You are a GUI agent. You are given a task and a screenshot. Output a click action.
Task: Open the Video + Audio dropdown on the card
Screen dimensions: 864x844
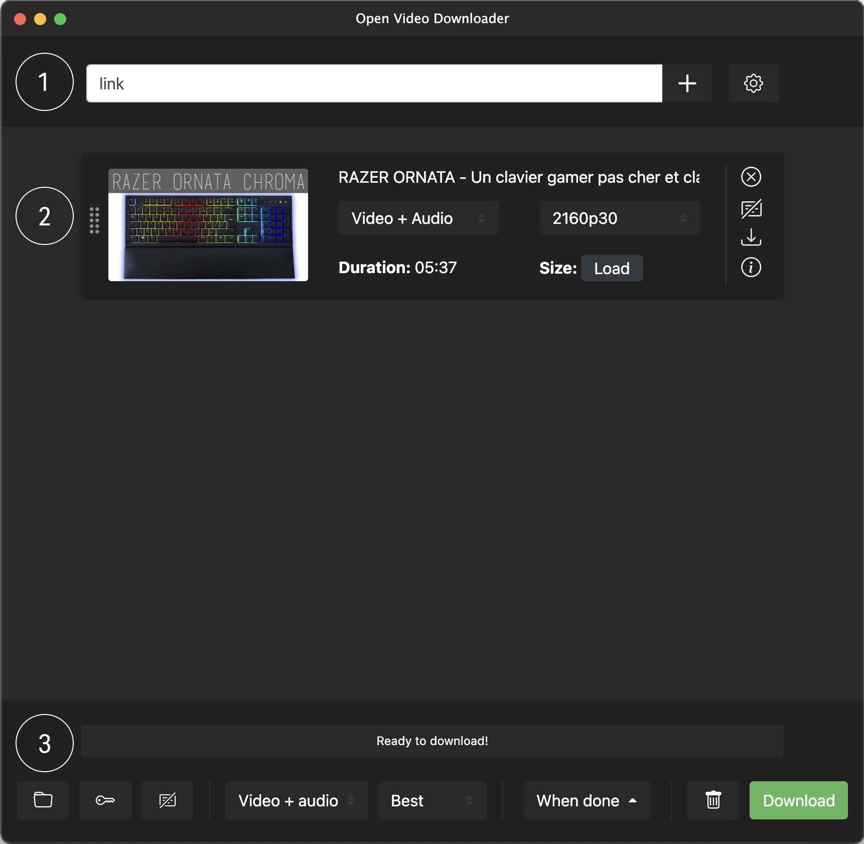418,218
